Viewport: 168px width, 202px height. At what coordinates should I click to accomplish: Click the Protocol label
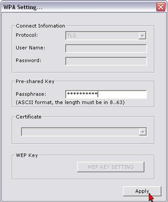tap(27, 35)
